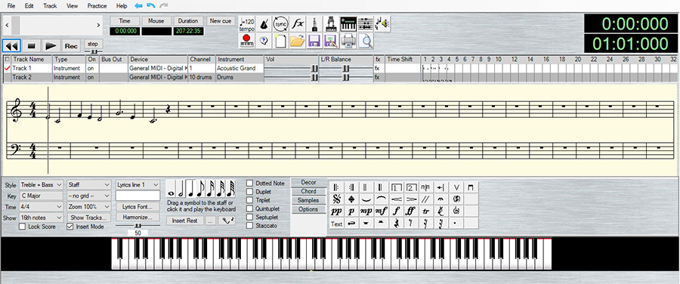Open the Show 16th notes dropdown
680x284 pixels.
pos(42,218)
